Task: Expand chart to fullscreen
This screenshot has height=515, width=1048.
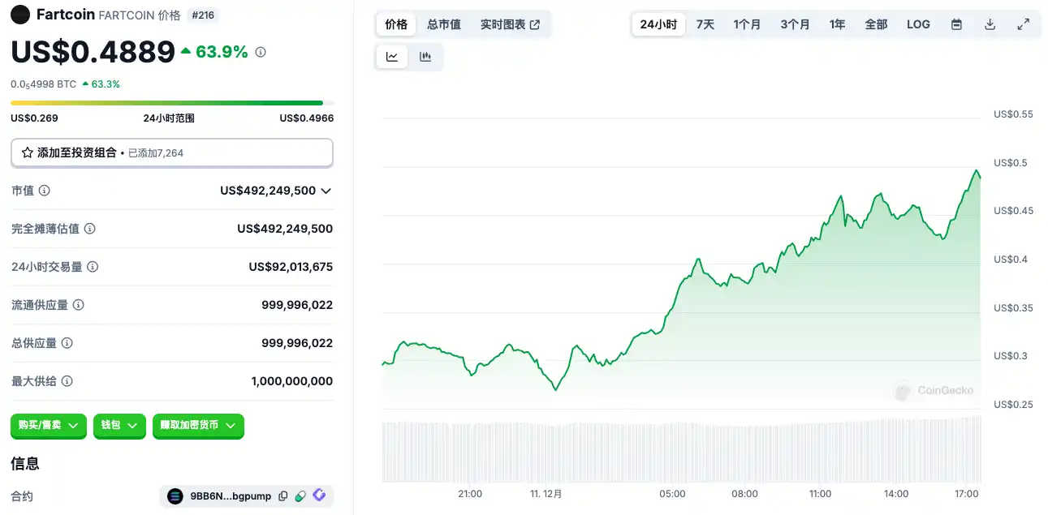Action: [1023, 24]
